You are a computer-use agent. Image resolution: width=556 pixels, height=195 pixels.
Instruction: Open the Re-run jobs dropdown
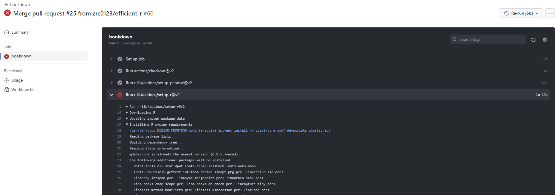pyautogui.click(x=521, y=13)
